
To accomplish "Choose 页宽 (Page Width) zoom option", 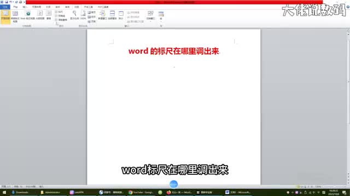I will tap(92, 22).
